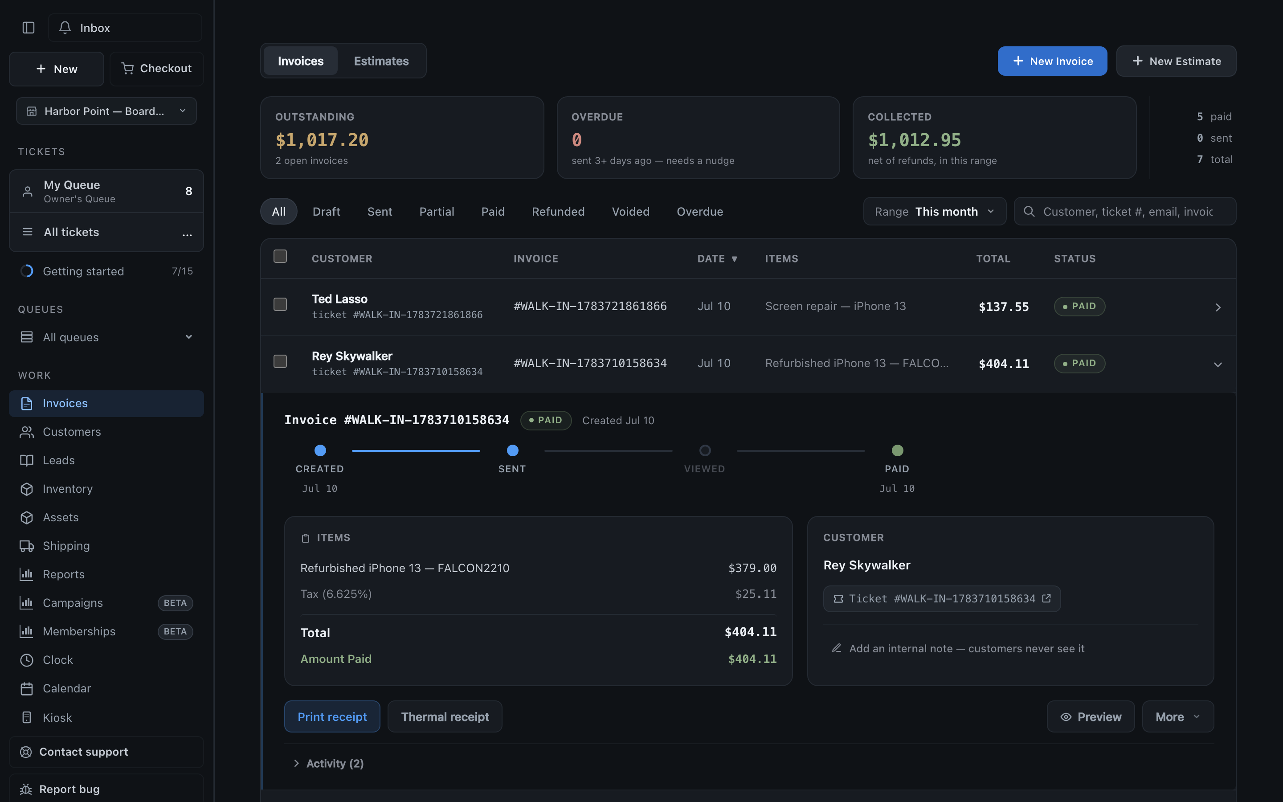Click the Leads book icon

(x=27, y=460)
